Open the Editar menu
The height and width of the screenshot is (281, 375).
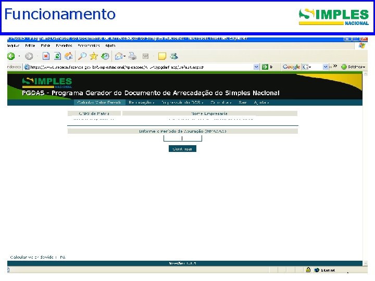[30, 45]
